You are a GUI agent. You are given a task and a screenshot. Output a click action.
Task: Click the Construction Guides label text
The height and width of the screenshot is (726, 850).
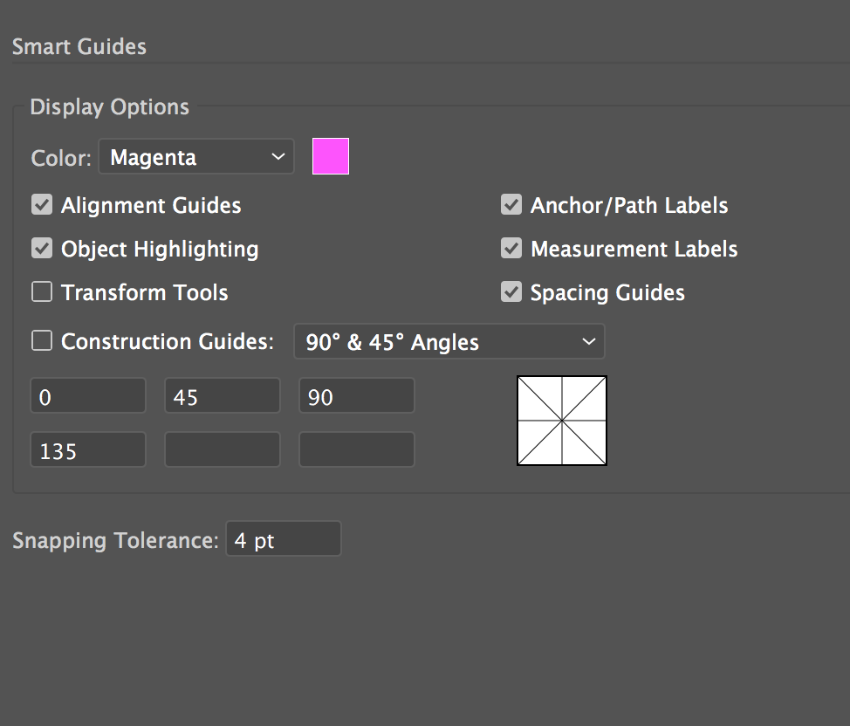tap(168, 342)
